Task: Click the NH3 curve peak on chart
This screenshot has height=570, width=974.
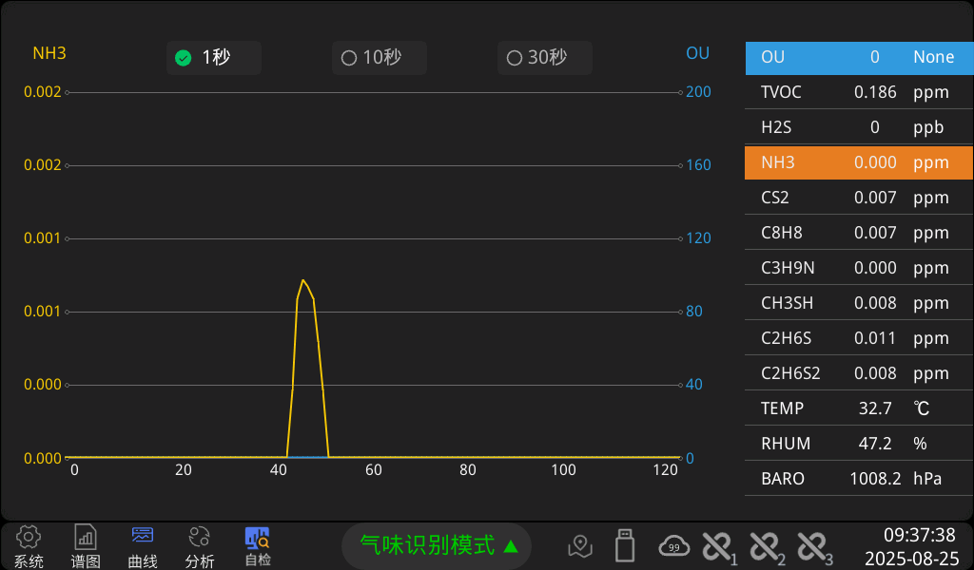Action: (x=303, y=280)
